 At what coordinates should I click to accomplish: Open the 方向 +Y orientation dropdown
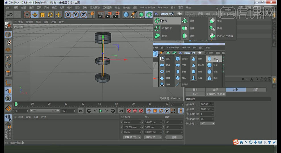pyautogui.click(x=207, y=124)
